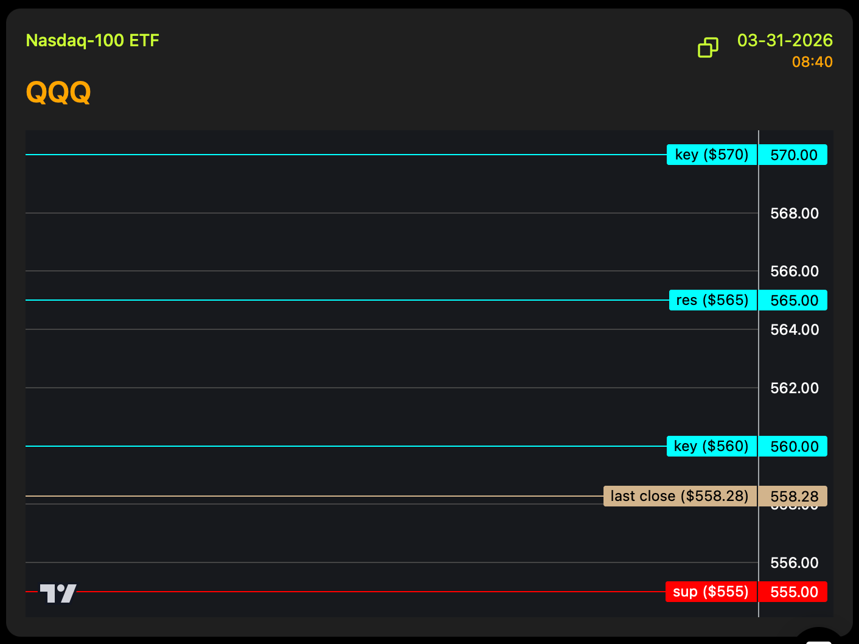Select the res ($565) resistance label
The width and height of the screenshot is (859, 644).
pyautogui.click(x=712, y=300)
